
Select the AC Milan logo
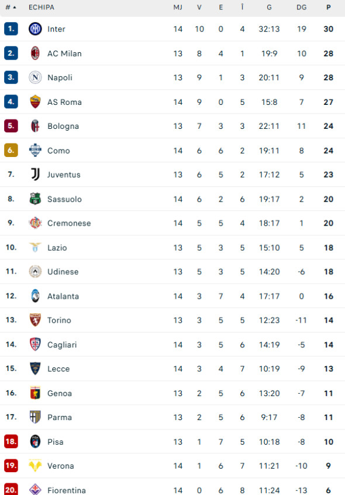click(34, 53)
